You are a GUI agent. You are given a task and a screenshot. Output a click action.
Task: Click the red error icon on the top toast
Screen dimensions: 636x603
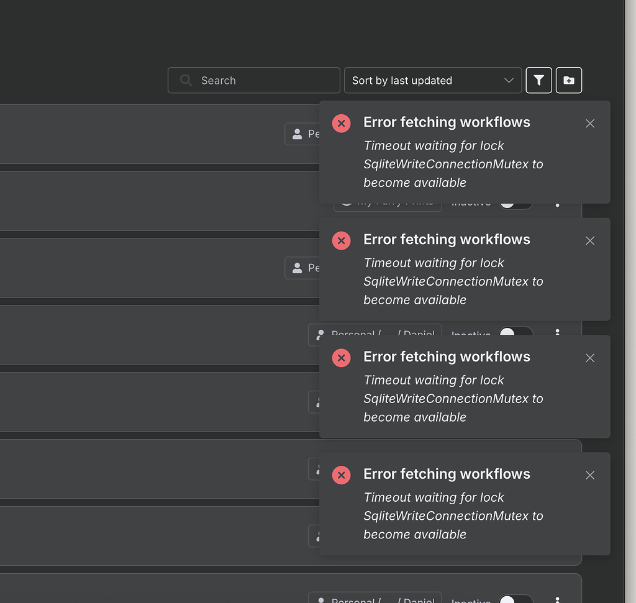[x=341, y=123]
